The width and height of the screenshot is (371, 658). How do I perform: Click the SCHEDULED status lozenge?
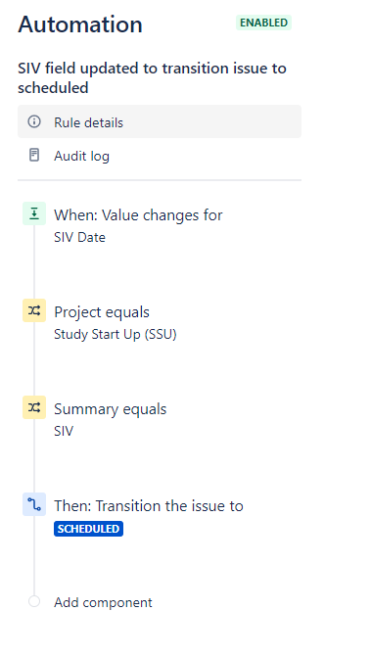tap(88, 529)
